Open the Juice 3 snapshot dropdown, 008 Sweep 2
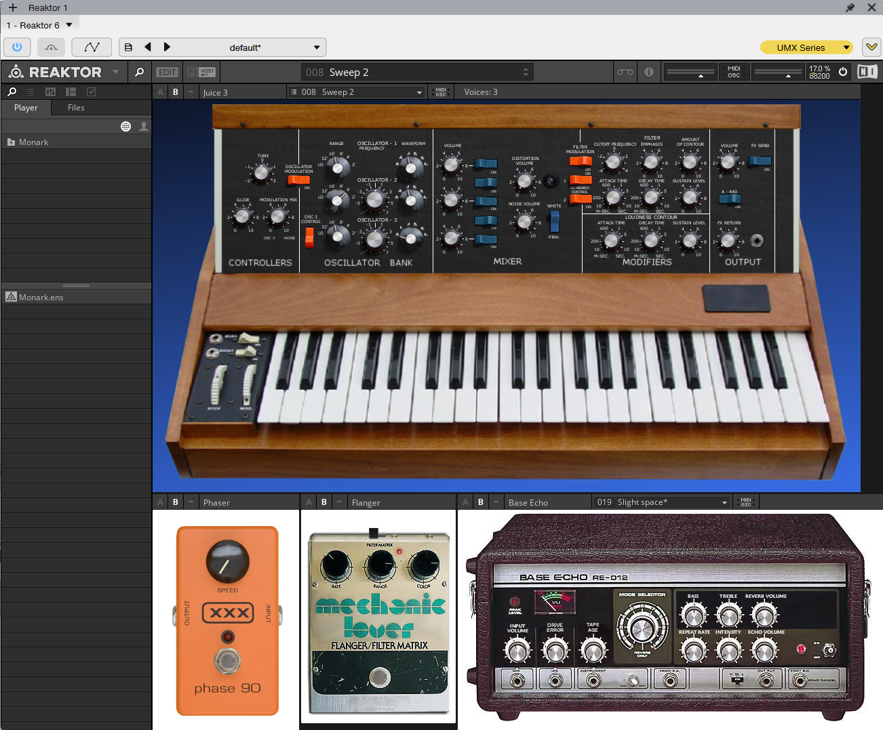Image resolution: width=883 pixels, height=730 pixels. (357, 92)
